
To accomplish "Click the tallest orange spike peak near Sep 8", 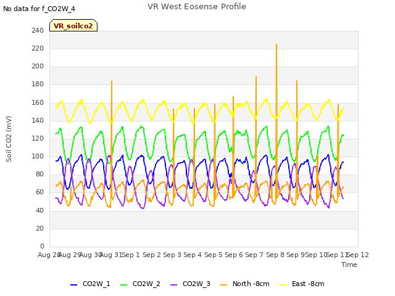I will [x=276, y=44].
